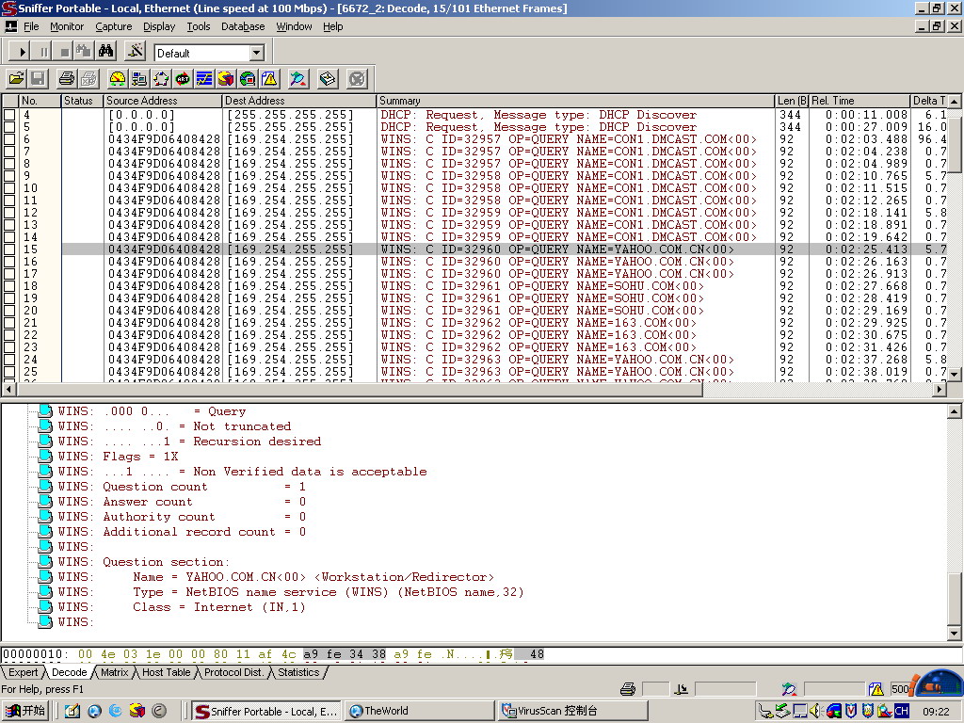Tick the checkbox for frame 20
Screen dimensions: 964x723
(x=9, y=311)
